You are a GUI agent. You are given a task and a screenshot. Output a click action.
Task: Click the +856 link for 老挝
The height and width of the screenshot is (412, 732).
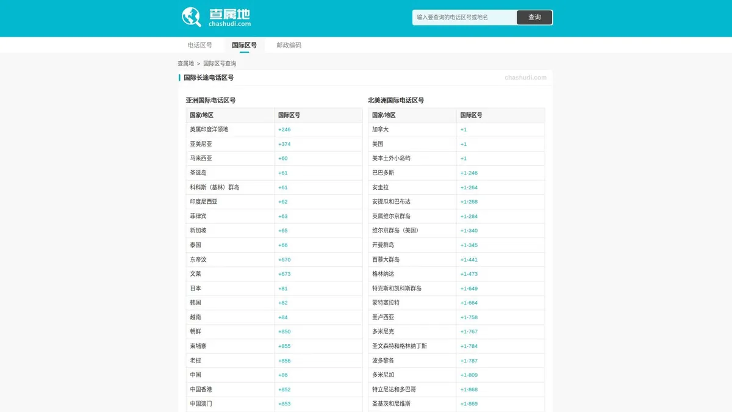tap(284, 361)
